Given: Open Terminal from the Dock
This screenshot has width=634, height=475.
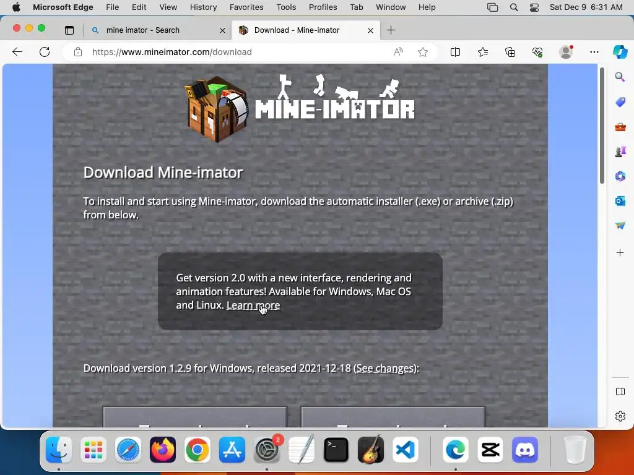Looking at the screenshot, I should click(x=336, y=450).
